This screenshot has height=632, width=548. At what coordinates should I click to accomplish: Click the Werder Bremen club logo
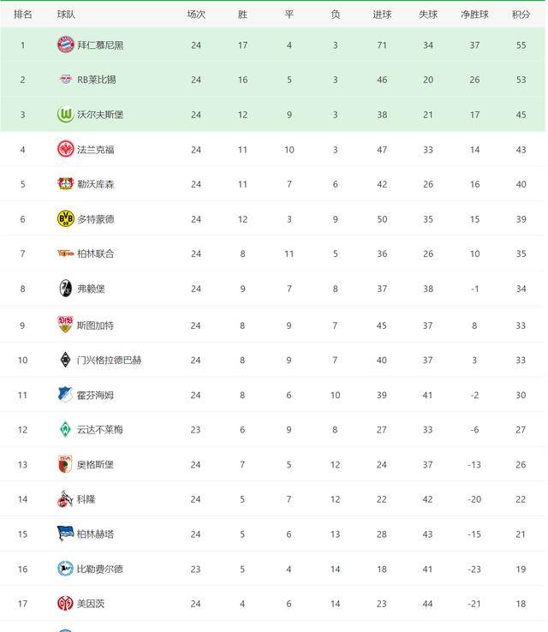tap(66, 429)
